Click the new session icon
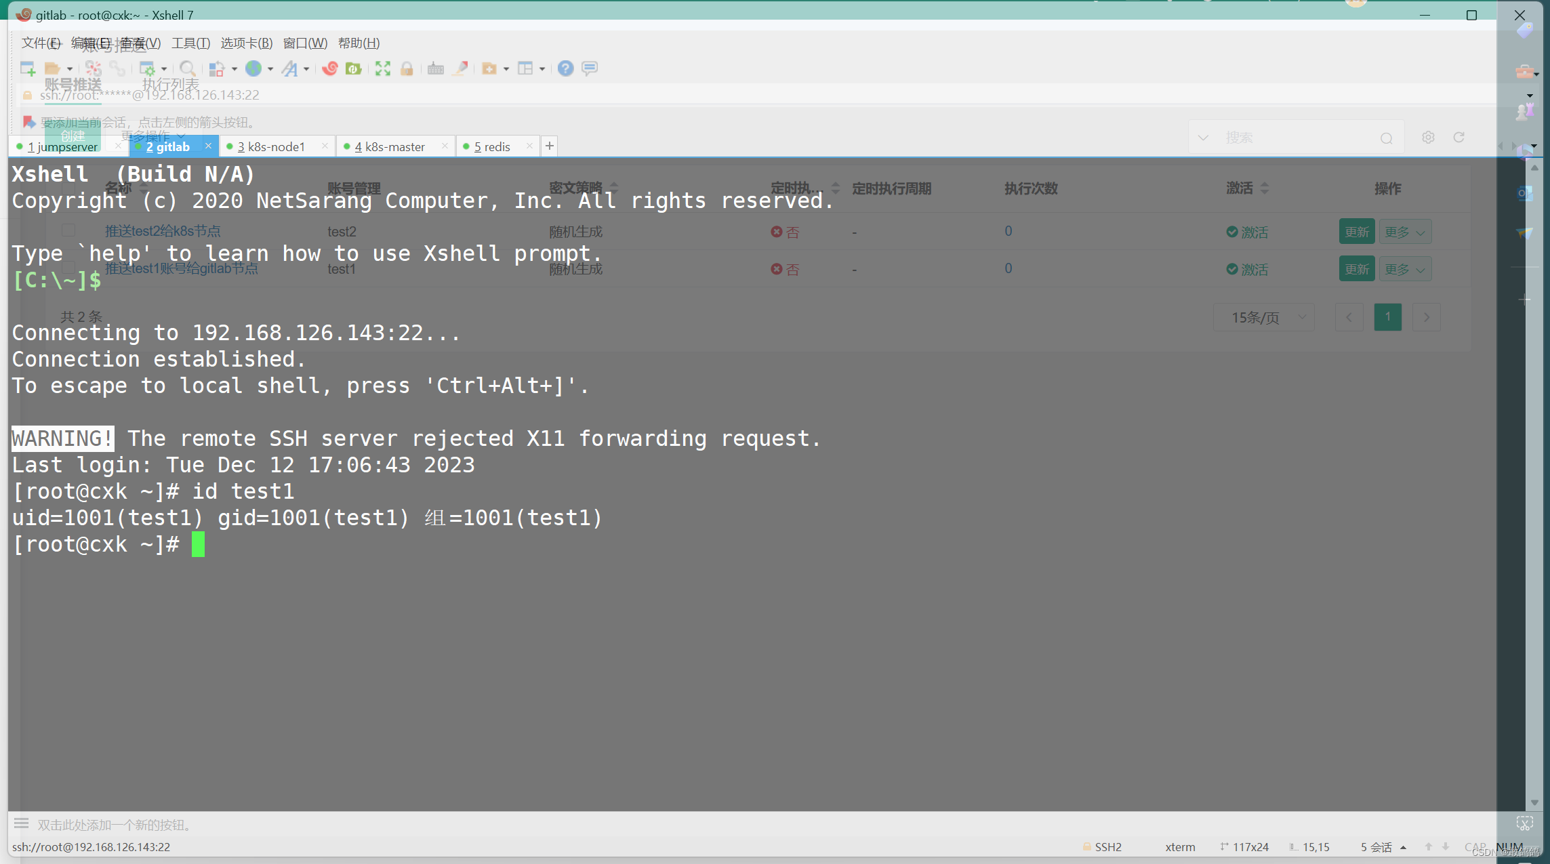1550x864 pixels. point(28,68)
